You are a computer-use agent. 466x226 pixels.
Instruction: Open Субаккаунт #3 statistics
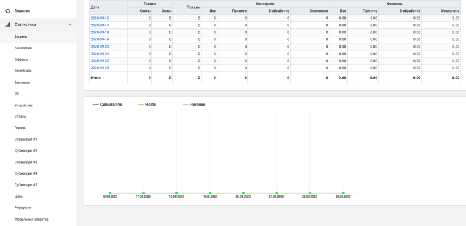coord(26,162)
